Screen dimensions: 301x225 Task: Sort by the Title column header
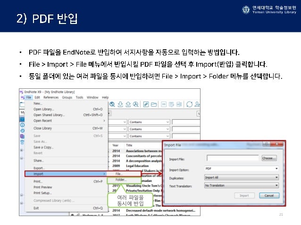coord(129,145)
